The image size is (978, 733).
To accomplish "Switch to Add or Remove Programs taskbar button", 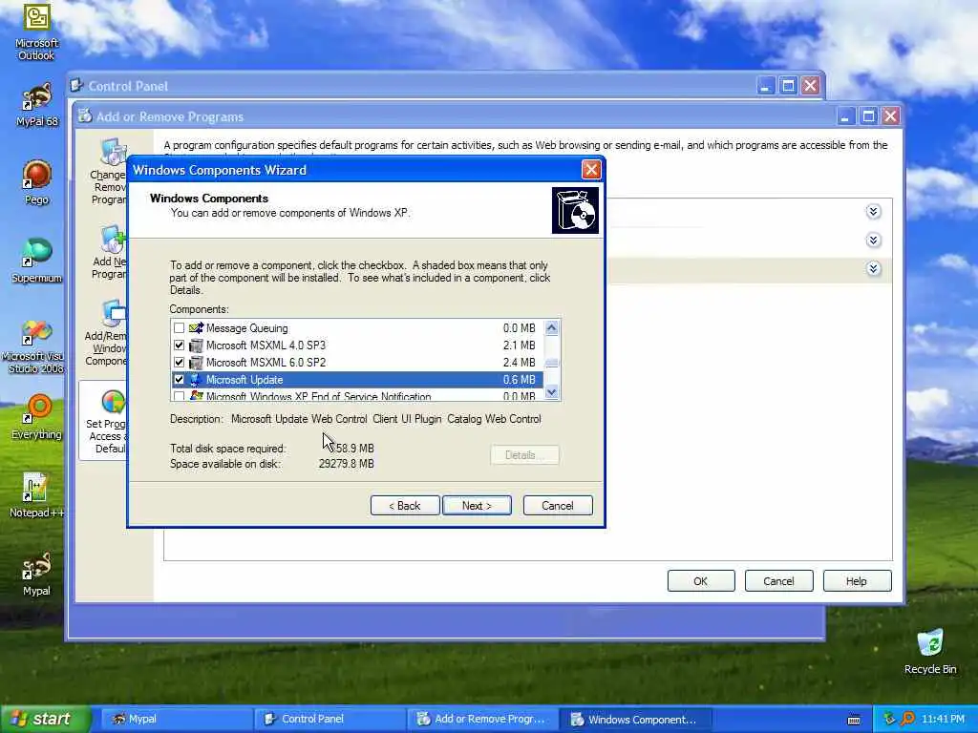I will click(482, 720).
